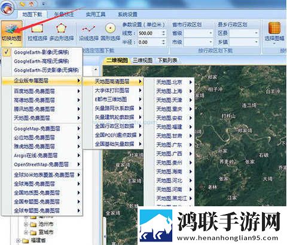
Task: Open the GoogleMap-免费图层 submenu
Action: click(x=42, y=129)
